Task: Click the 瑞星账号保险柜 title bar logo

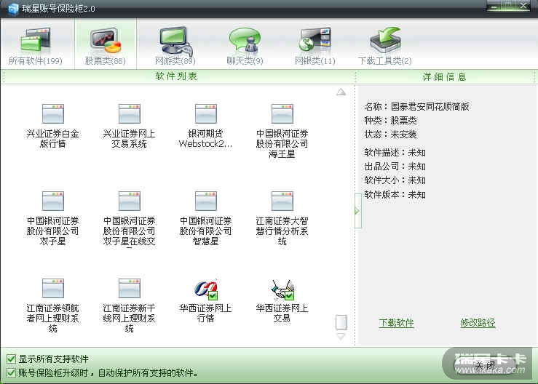Action: 13,9
